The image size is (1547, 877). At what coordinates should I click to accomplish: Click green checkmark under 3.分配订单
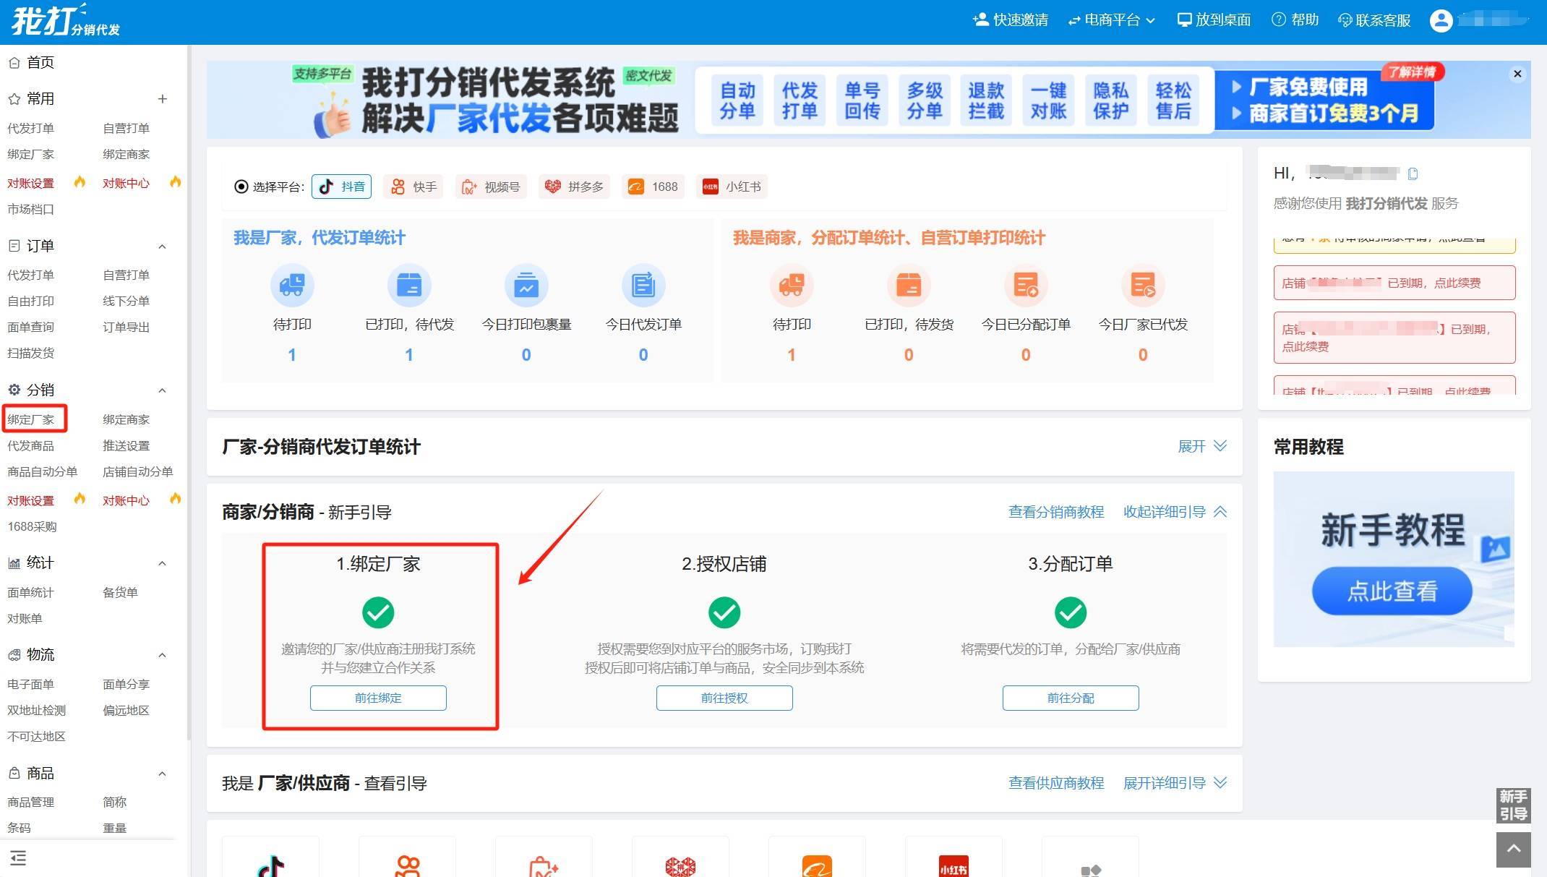1071,613
